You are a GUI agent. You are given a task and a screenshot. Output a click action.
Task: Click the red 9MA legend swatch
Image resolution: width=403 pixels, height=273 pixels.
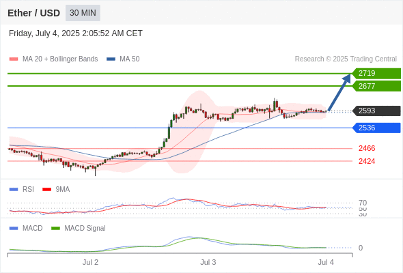pos(46,190)
